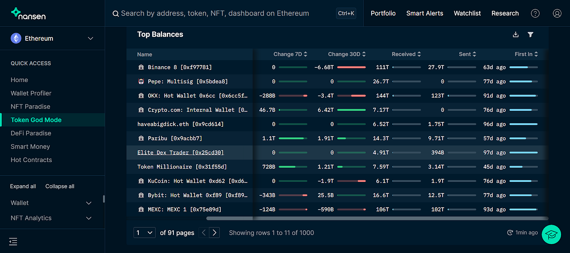Viewport: 570px width, 253px height.
Task: Click the Crypto.com Change 30D green bar
Action: click(x=351, y=110)
